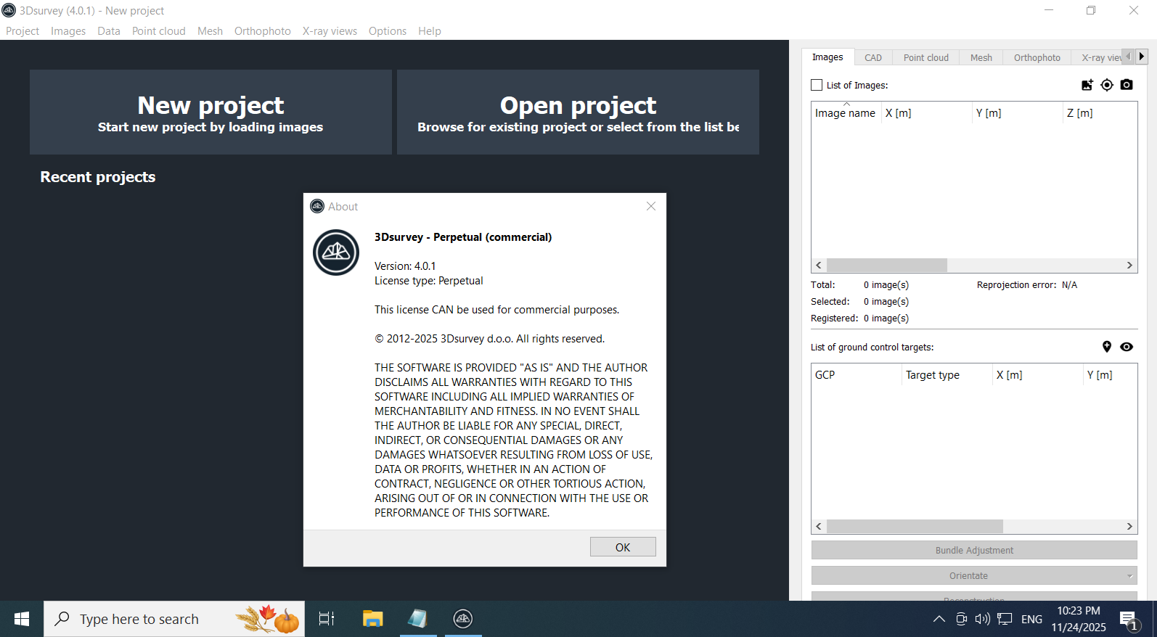Check the List of Images checkbox
Viewport: 1157px width, 637px height.
tap(817, 85)
